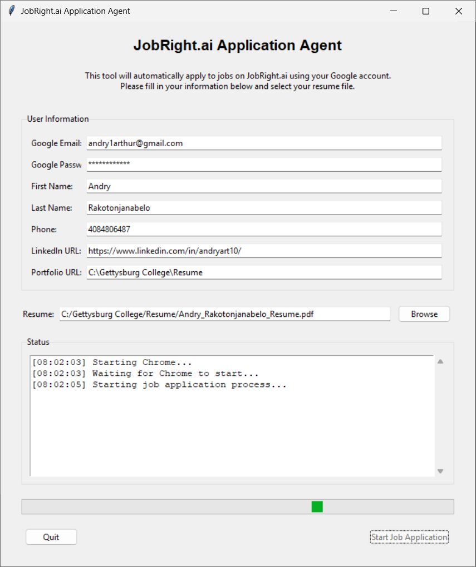Screen dimensions: 476x567
Task: Click the Resume file path field
Action: point(225,314)
